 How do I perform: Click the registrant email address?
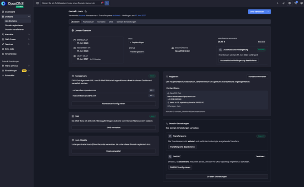(x=181, y=97)
